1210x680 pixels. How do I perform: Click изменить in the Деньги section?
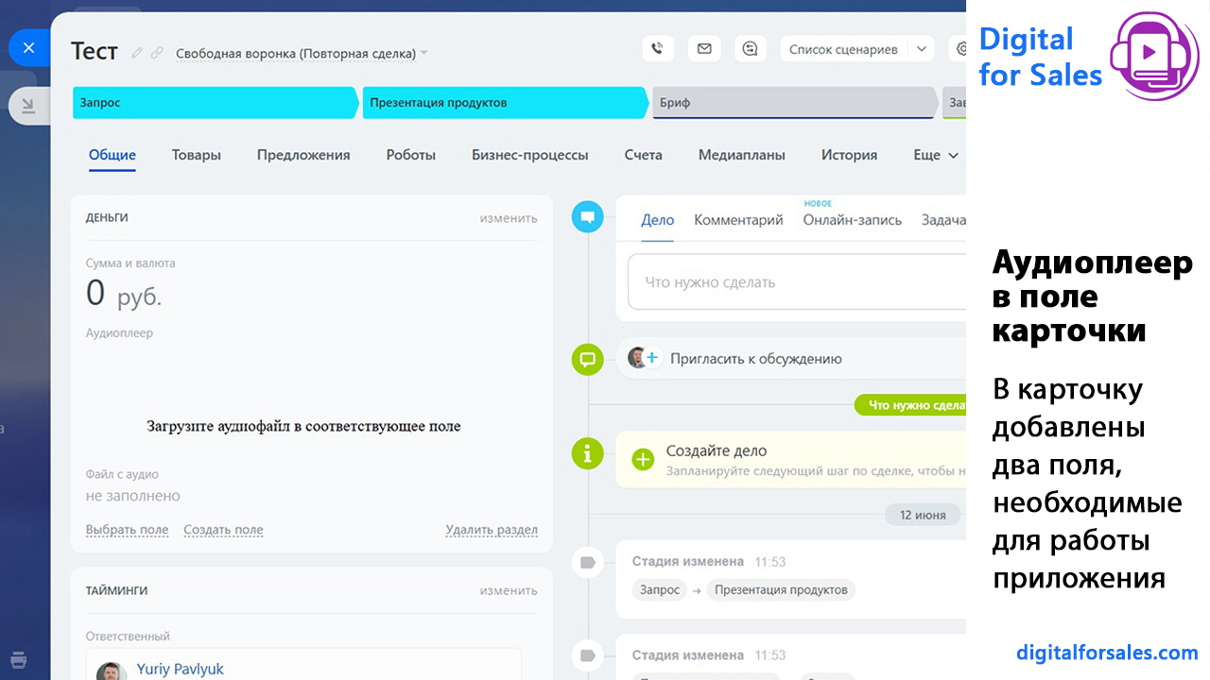[x=508, y=218]
